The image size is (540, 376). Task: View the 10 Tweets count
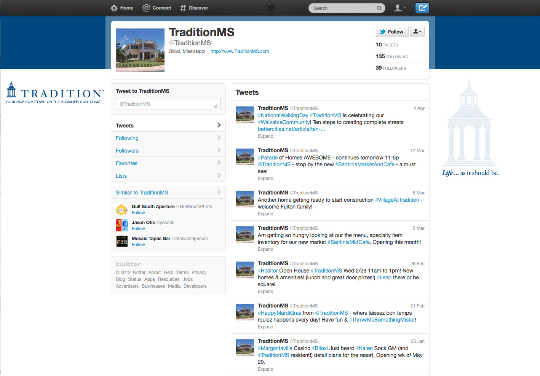tap(387, 45)
